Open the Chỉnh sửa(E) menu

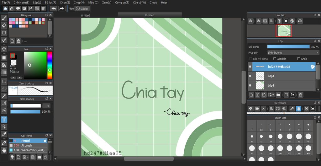[21, 3]
